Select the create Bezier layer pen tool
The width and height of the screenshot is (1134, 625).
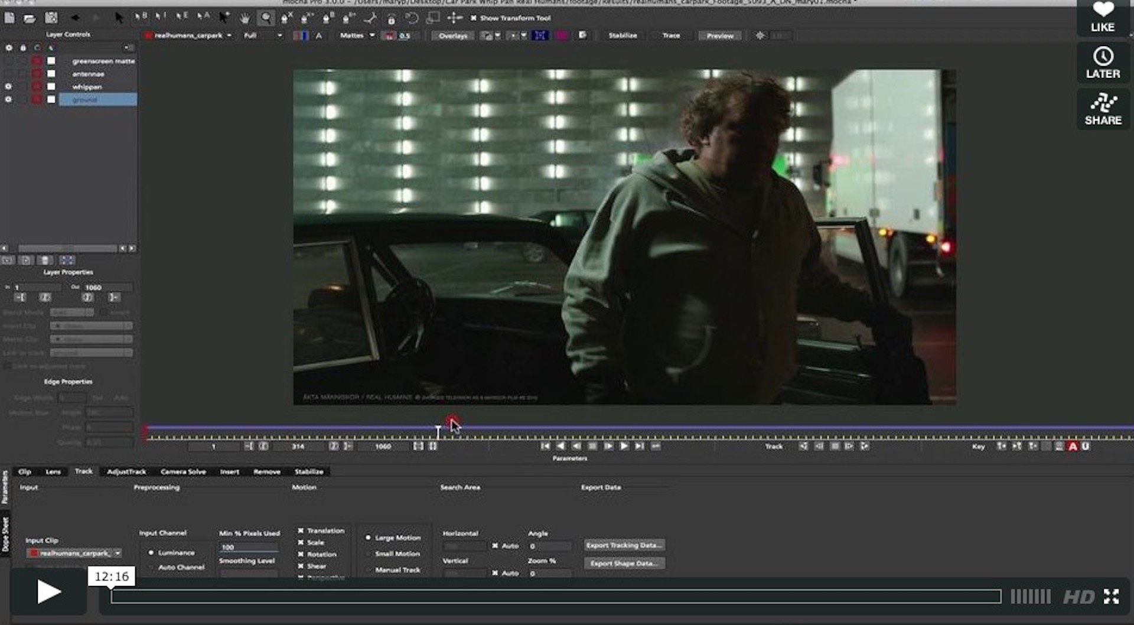pos(328,18)
